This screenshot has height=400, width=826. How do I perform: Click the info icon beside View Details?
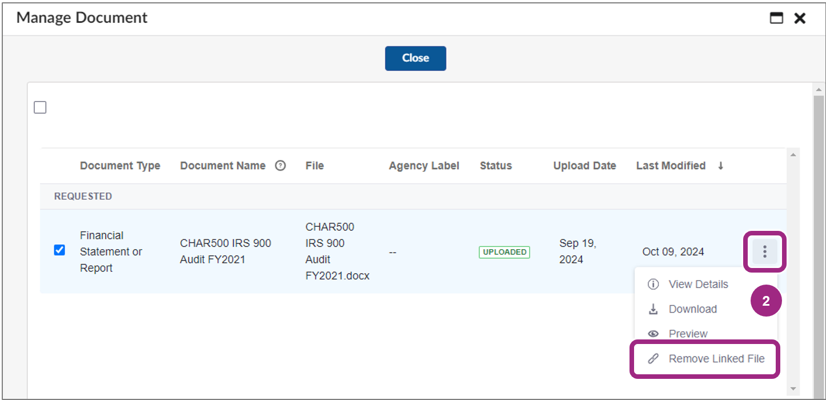coord(653,284)
